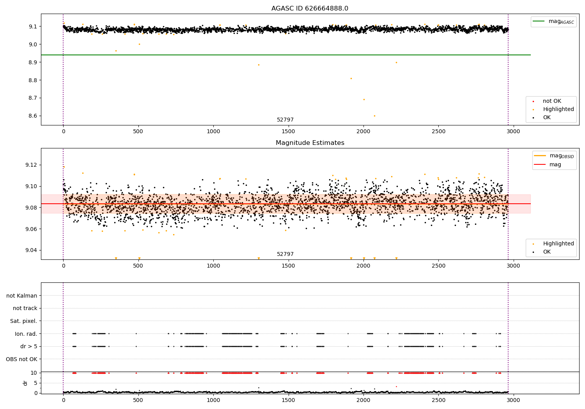The image size is (585, 409).
Task: Click the 'OBS not OK' flag label
Action: (21, 359)
